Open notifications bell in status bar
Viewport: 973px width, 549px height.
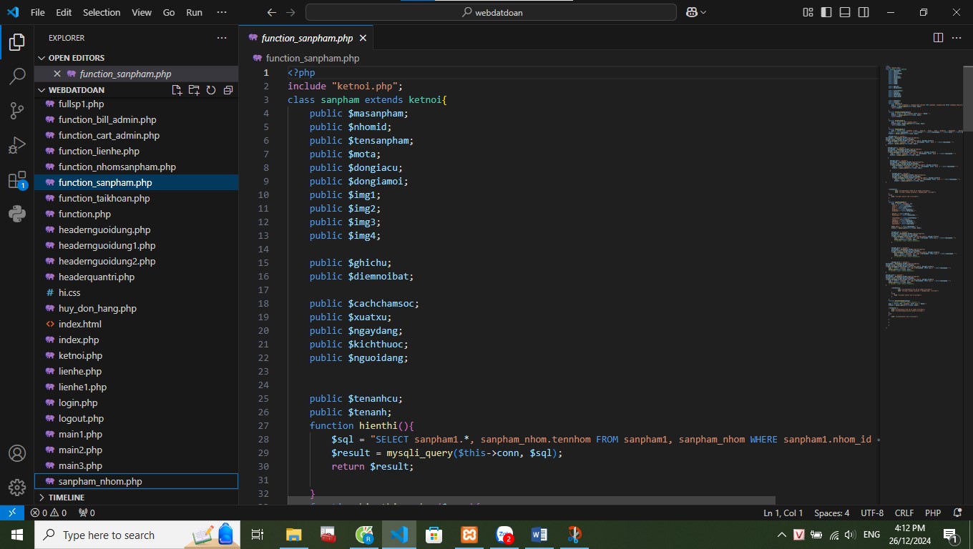[958, 513]
